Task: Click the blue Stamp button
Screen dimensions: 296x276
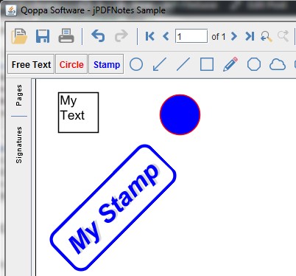Action: pos(106,64)
